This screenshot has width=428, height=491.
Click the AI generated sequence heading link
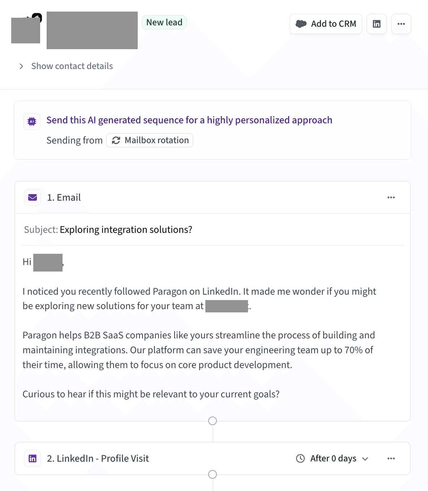189,120
